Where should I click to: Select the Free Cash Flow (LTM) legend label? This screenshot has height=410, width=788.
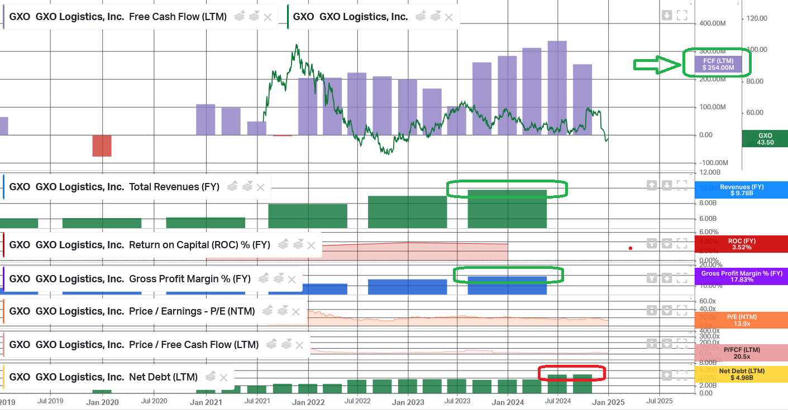pos(118,17)
